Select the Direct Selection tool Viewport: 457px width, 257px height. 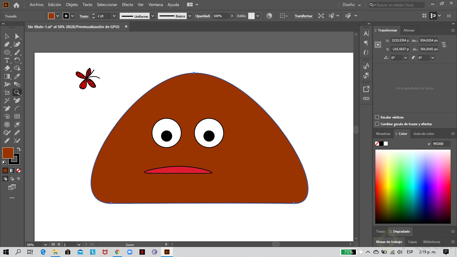17,36
